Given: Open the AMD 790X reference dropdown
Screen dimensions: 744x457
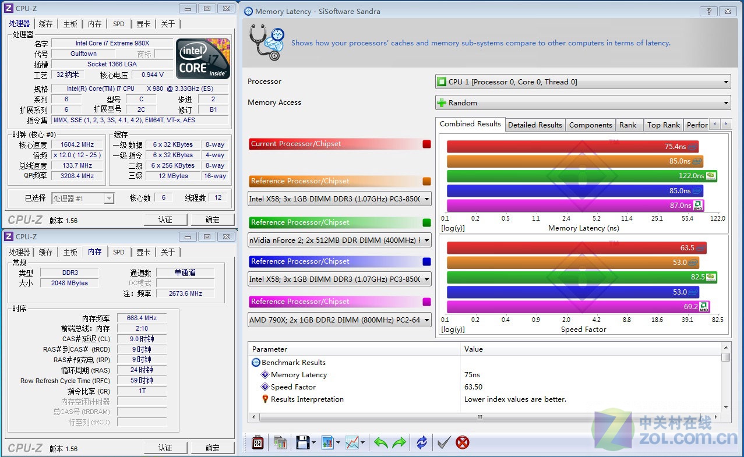Looking at the screenshot, I should point(340,320).
